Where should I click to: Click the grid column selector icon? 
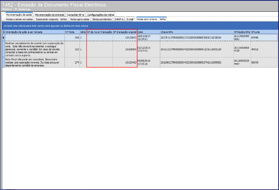(4, 32)
